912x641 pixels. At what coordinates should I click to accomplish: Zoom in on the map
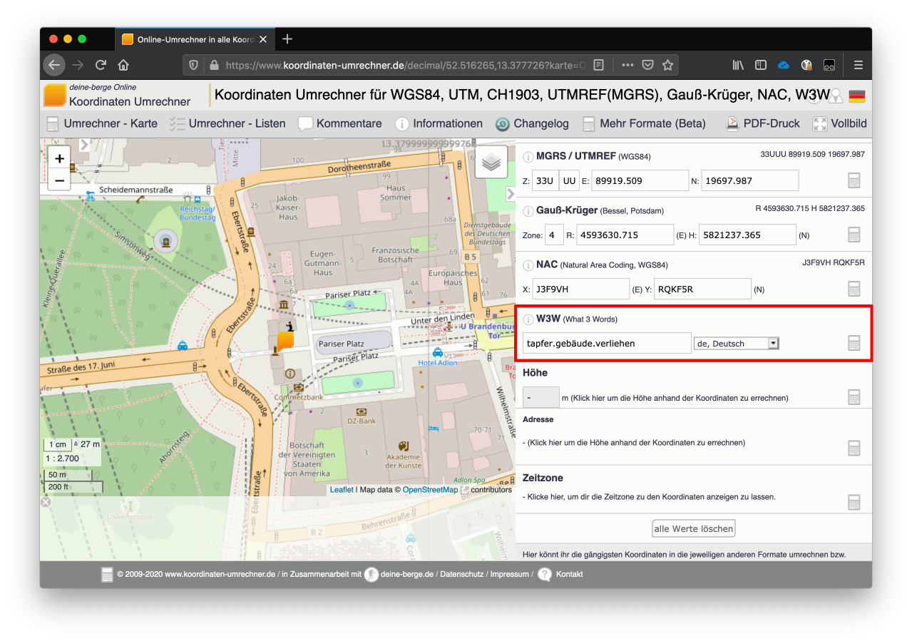click(59, 158)
